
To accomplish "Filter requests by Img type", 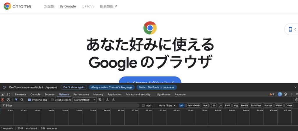I will coord(235,105).
